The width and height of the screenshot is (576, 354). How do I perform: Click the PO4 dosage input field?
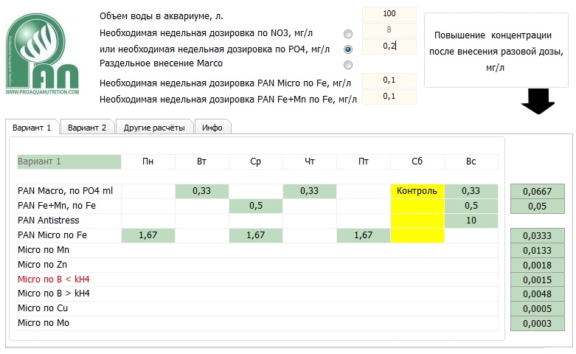point(389,46)
